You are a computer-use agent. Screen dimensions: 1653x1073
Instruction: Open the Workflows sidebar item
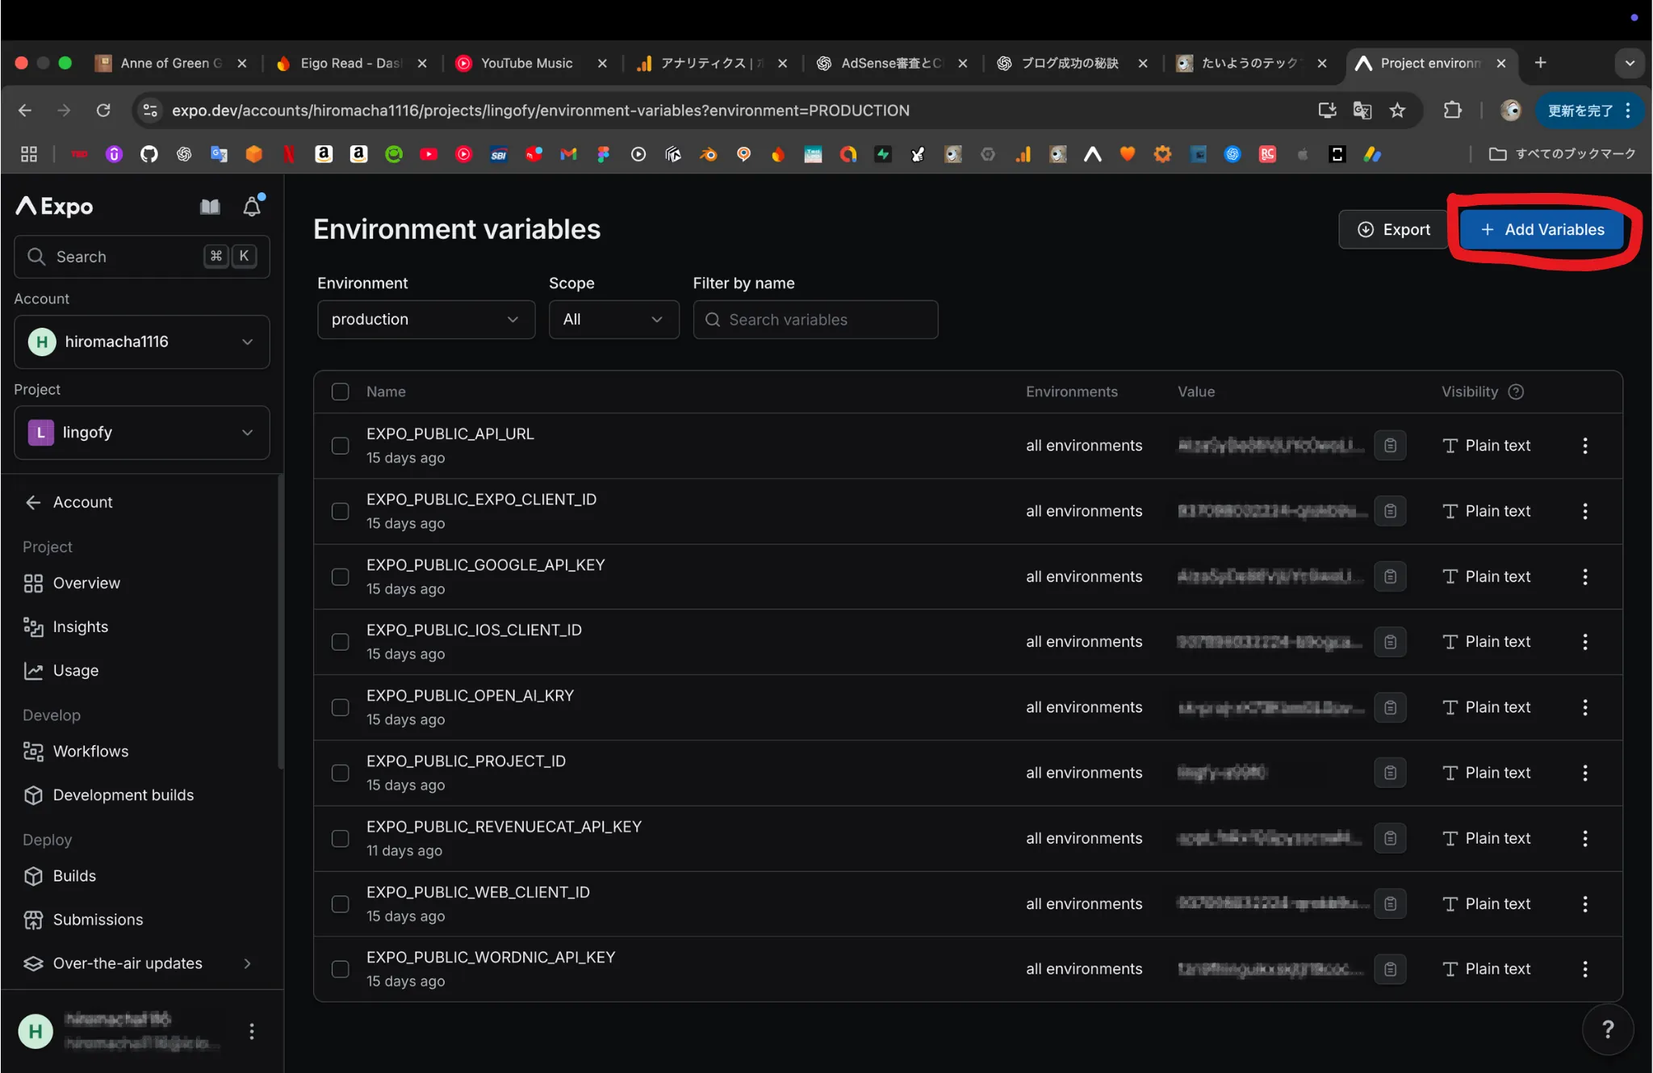click(x=90, y=752)
